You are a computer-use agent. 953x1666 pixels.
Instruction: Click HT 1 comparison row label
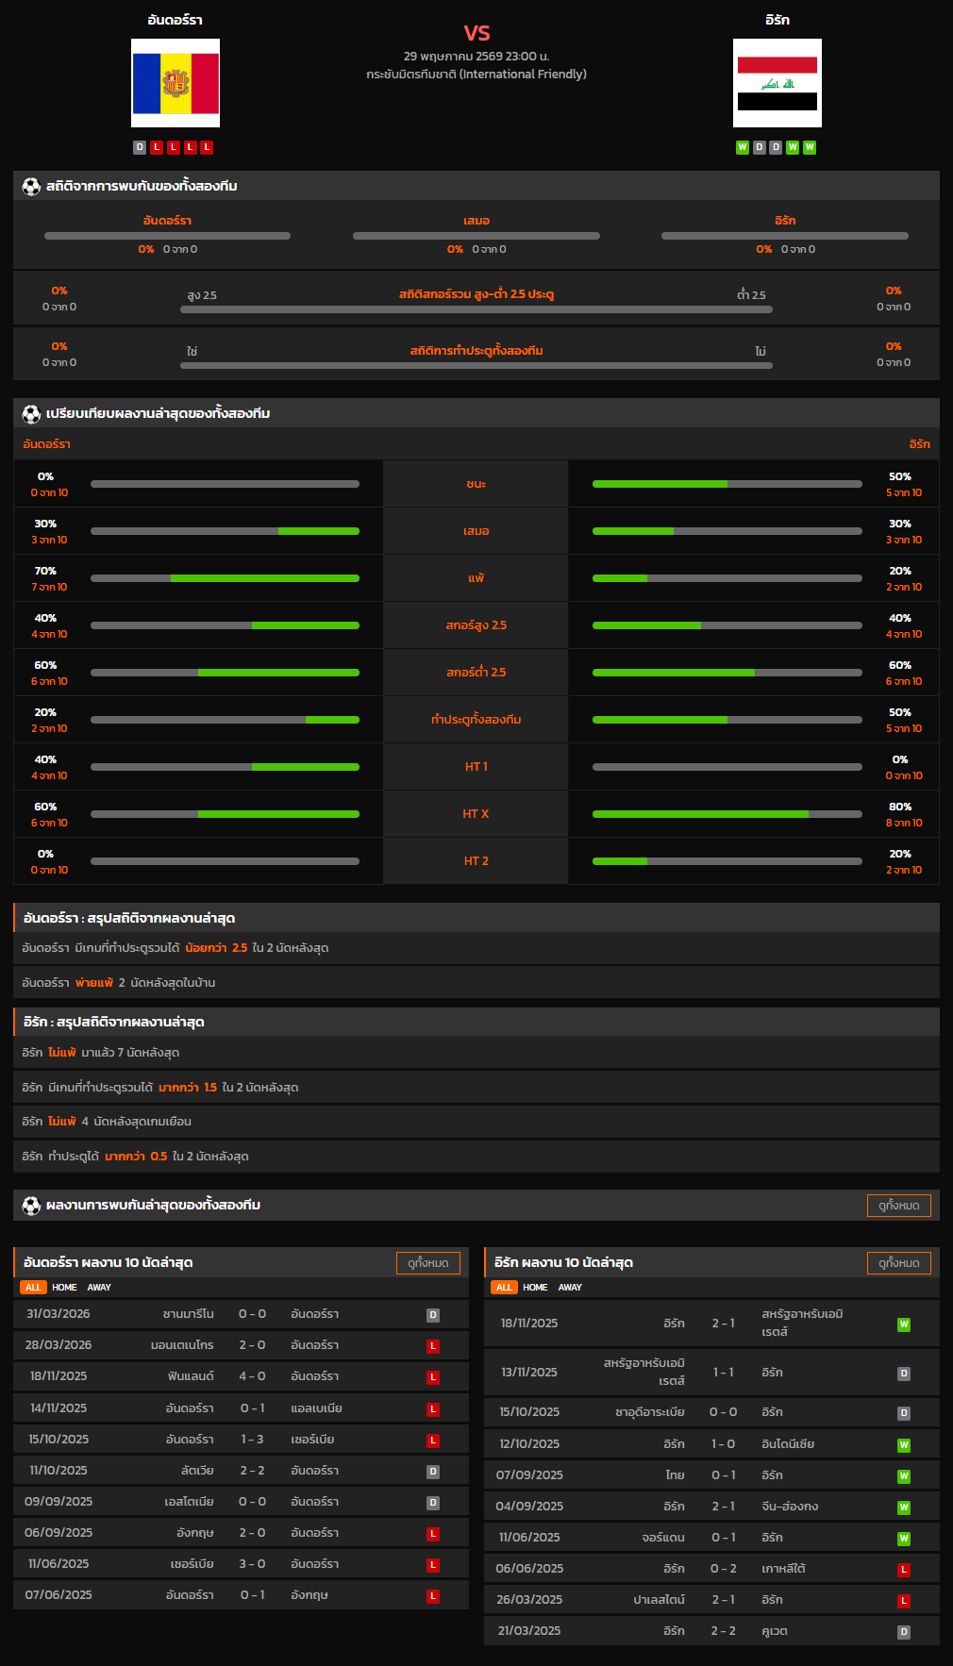tap(476, 767)
